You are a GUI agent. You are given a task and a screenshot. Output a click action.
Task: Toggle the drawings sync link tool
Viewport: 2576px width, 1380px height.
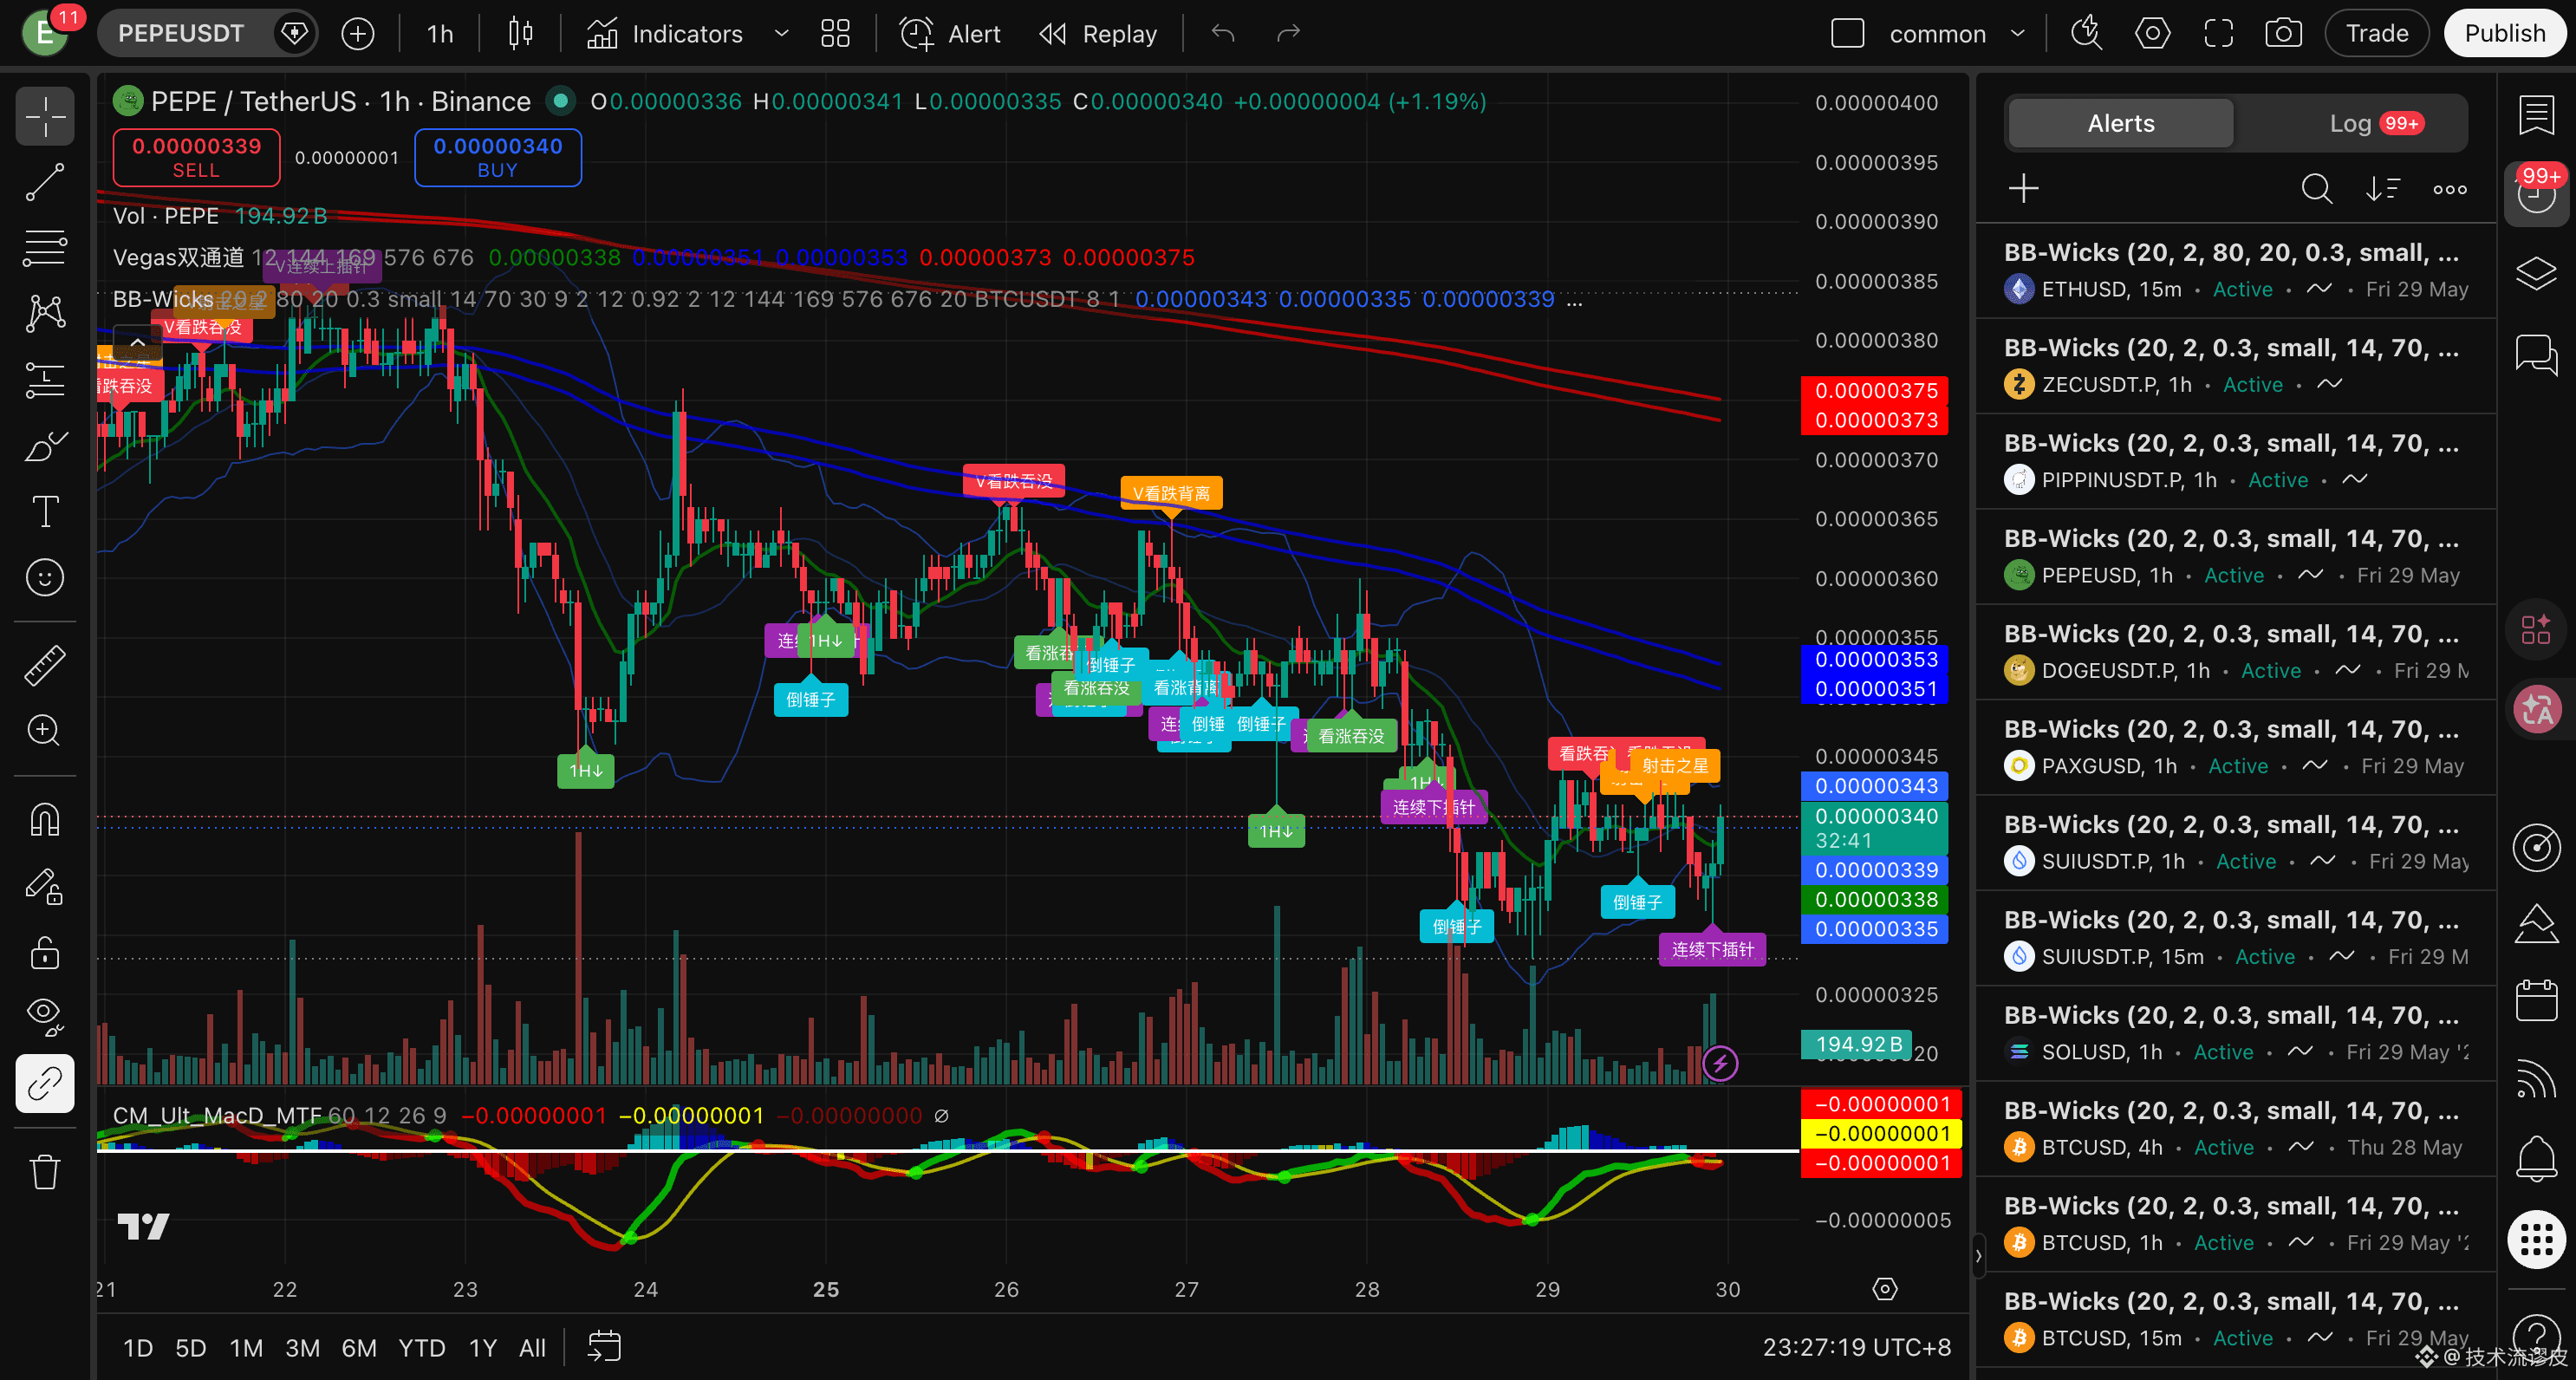click(45, 1083)
